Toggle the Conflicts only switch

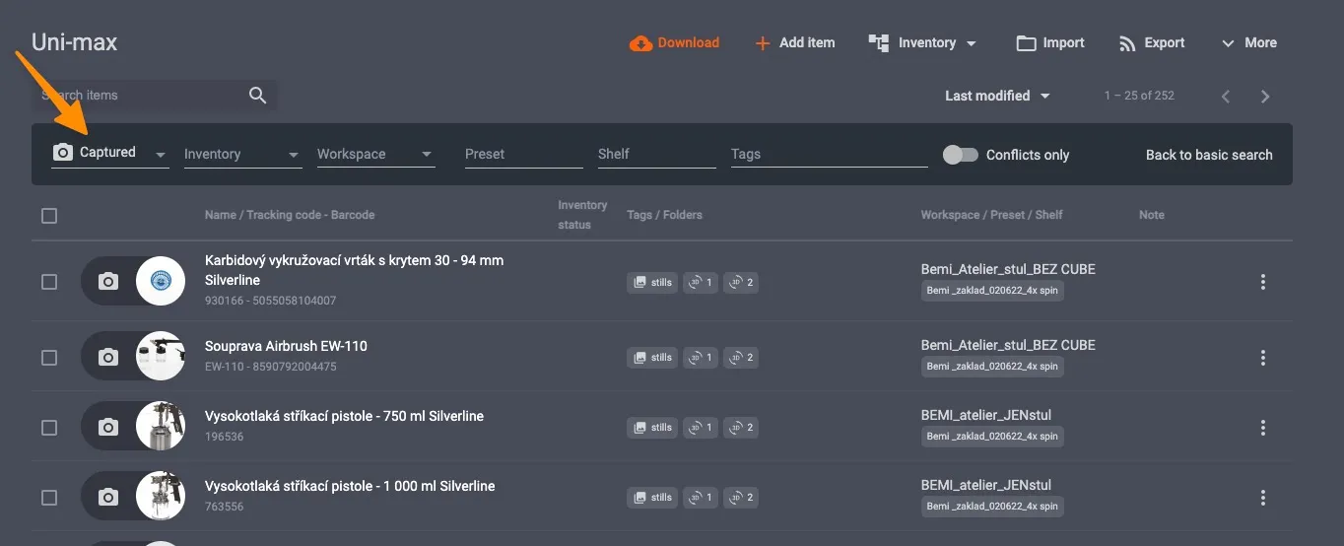[960, 155]
